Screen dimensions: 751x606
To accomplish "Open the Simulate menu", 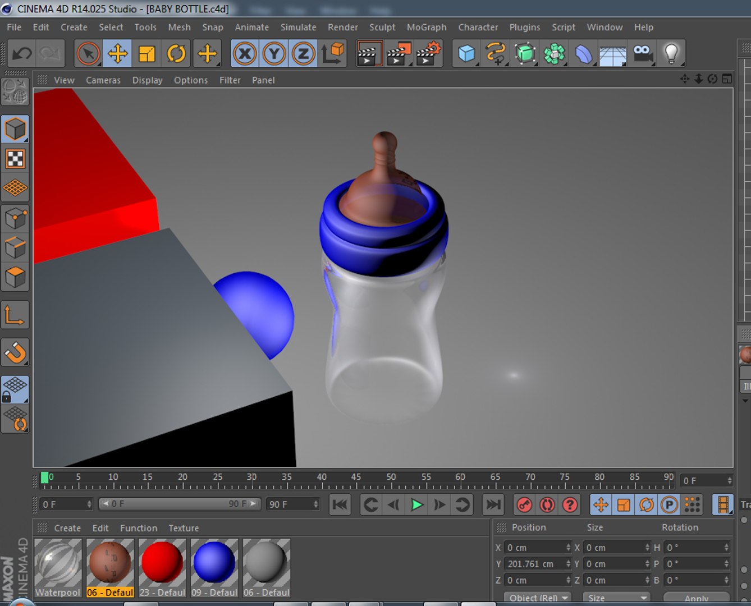I will [298, 27].
